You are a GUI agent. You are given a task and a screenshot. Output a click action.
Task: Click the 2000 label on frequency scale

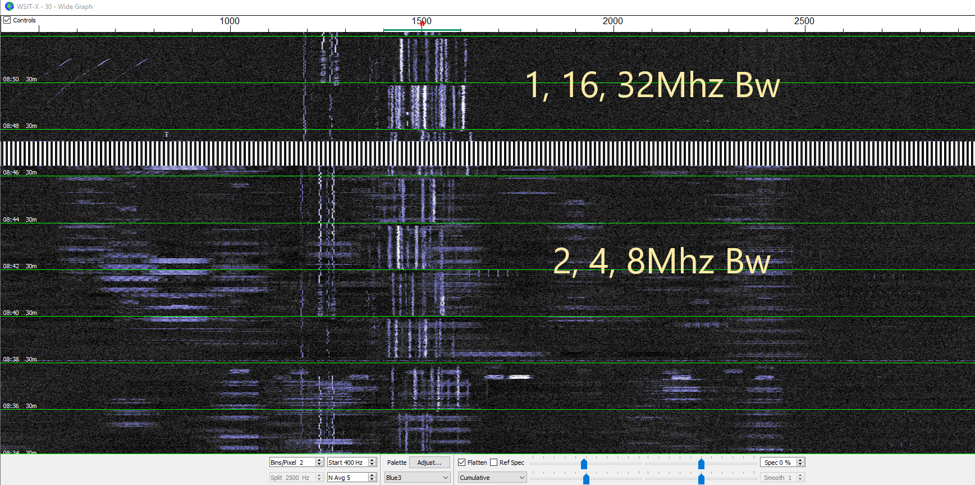tap(612, 21)
